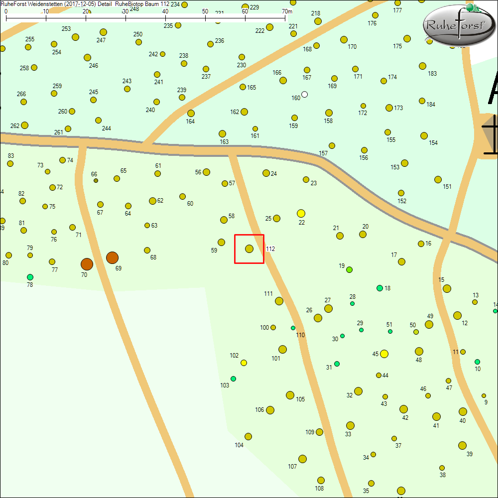The image size is (498, 498).
Task: Select the large brown tree 69 marker
Action: click(112, 257)
